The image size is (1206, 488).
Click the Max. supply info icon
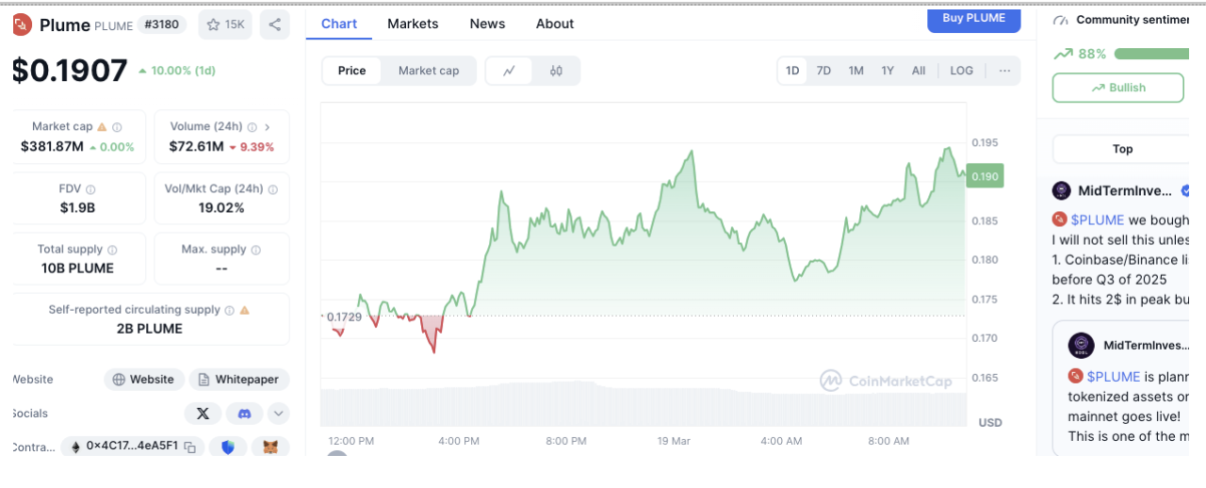255,250
